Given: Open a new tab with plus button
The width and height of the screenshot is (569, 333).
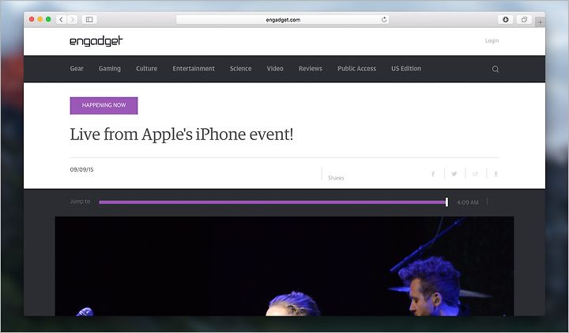Looking at the screenshot, I should (x=541, y=22).
